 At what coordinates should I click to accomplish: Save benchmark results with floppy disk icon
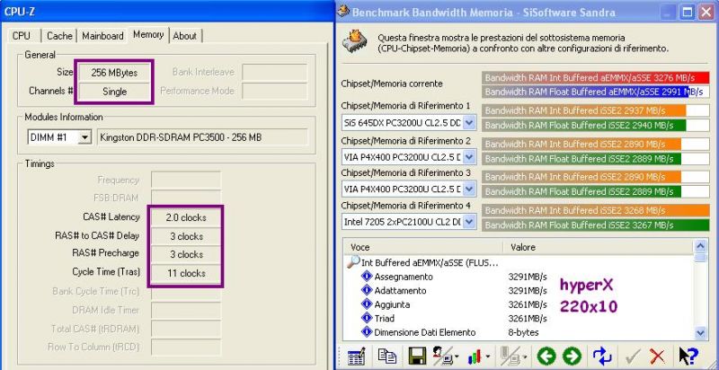click(417, 356)
